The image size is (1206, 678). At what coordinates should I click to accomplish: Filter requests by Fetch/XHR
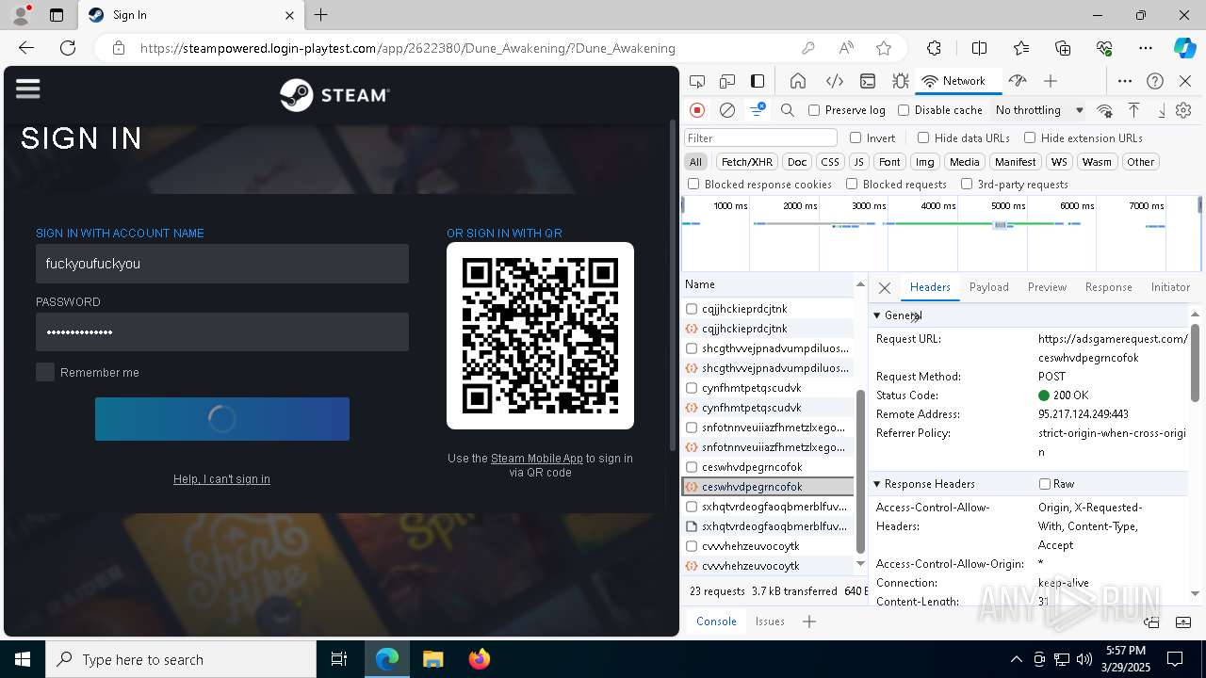click(x=746, y=162)
